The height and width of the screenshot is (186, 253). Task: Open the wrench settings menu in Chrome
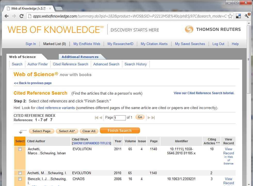click(247, 16)
